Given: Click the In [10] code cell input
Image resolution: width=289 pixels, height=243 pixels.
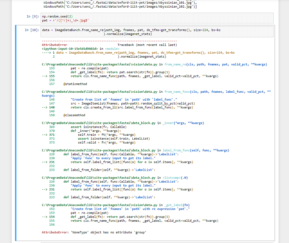Looking at the screenshot, I should [157, 32].
